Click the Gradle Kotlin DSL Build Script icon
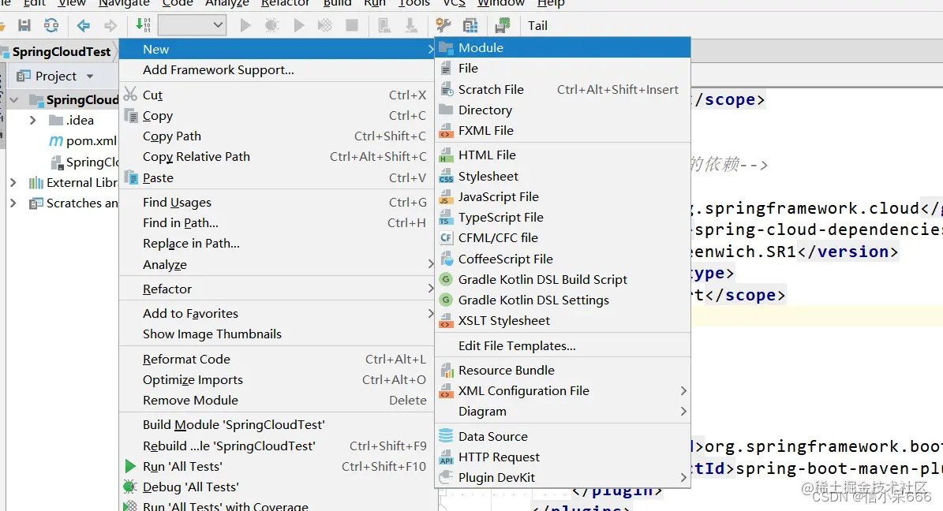943x511 pixels. coord(446,279)
